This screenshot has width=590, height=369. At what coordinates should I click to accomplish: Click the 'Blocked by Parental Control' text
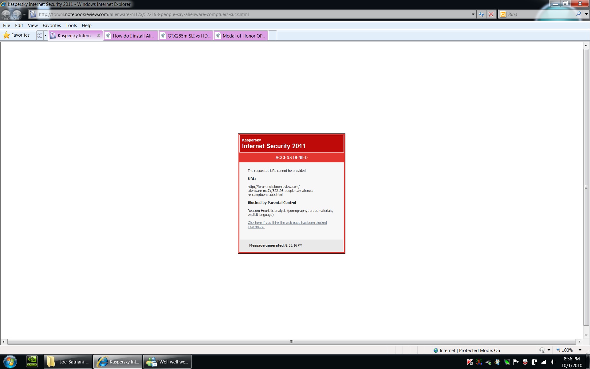click(x=272, y=203)
